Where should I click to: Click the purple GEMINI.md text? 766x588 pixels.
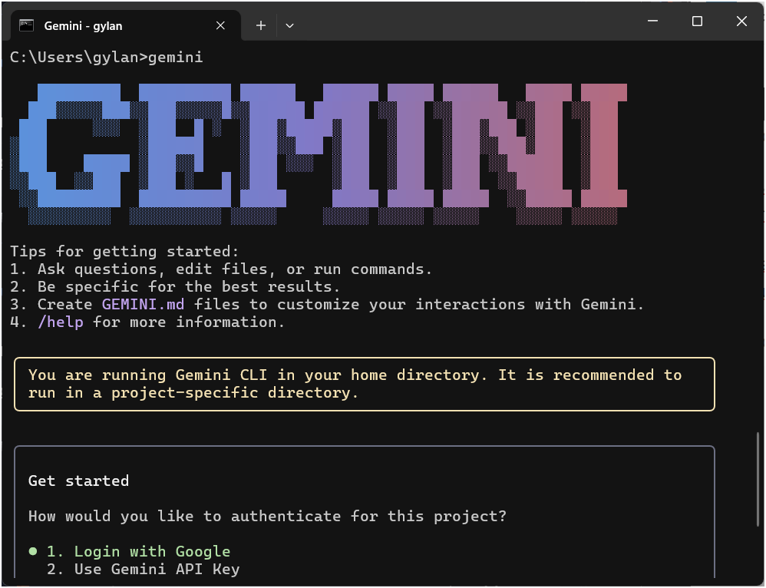[x=143, y=304]
